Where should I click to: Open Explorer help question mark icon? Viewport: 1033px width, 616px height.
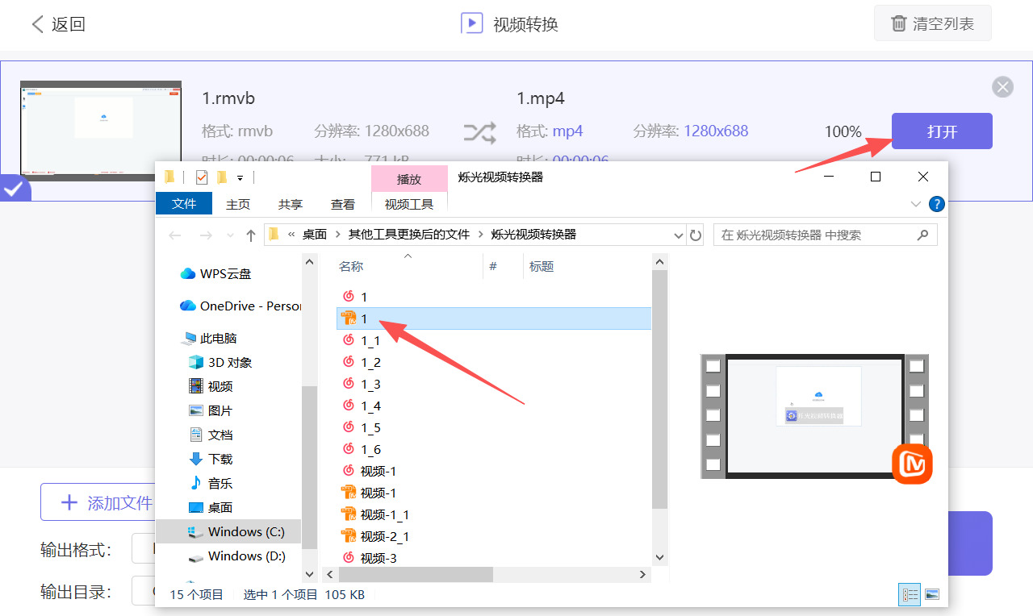tap(936, 204)
